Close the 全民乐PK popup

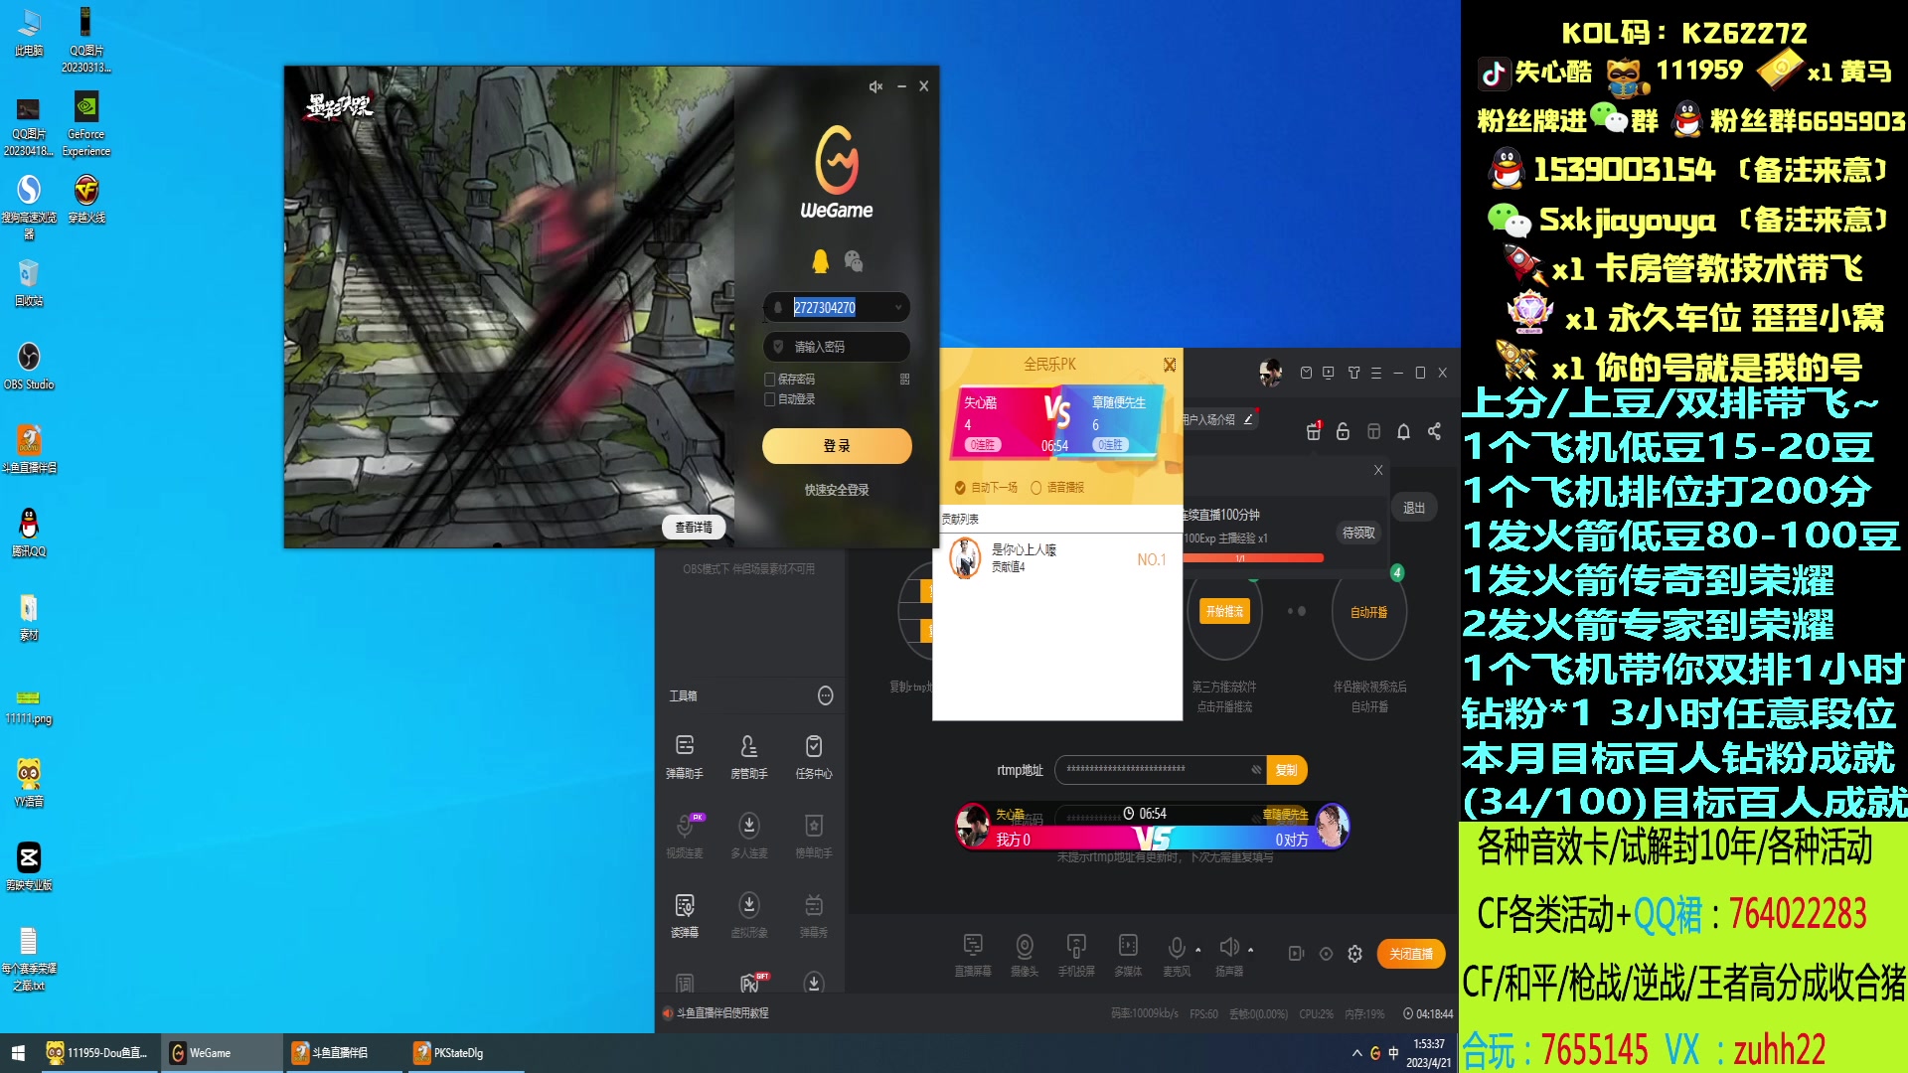tap(1170, 365)
